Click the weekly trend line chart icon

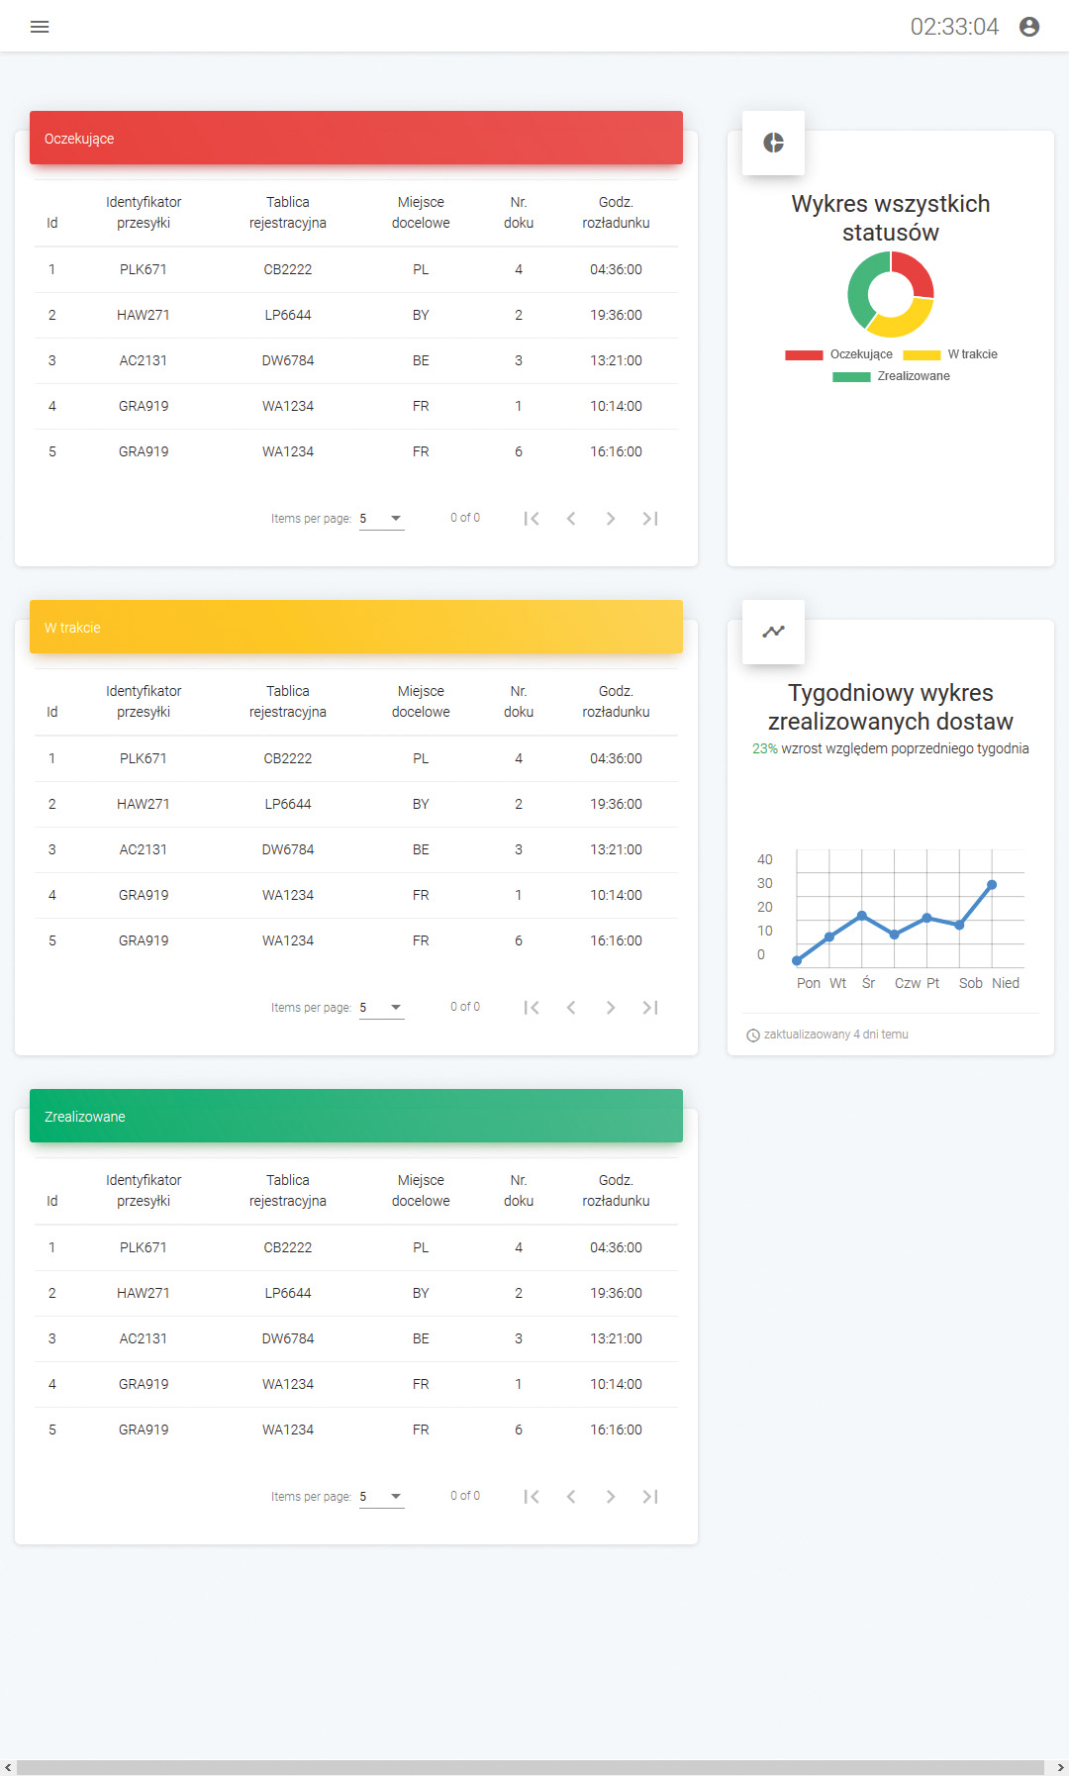pyautogui.click(x=773, y=632)
